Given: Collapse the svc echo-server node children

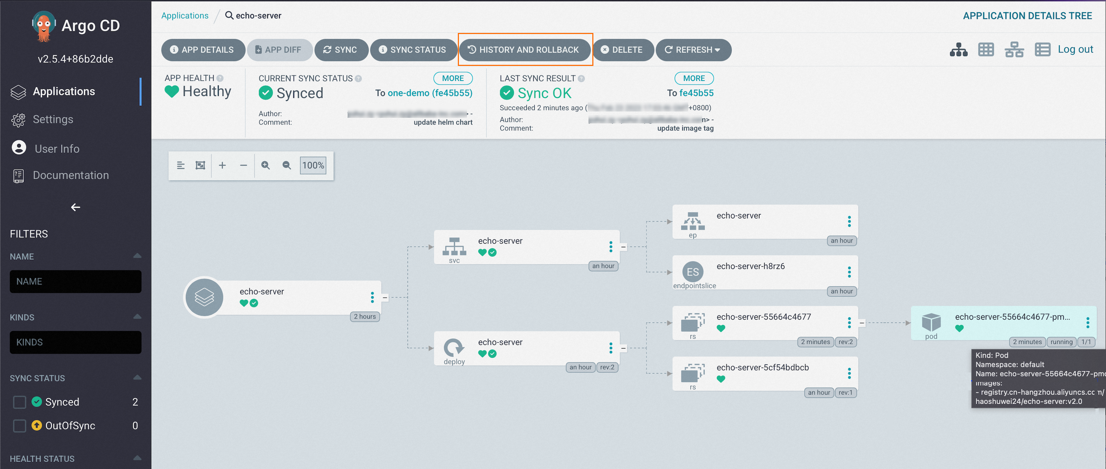Looking at the screenshot, I should tap(624, 247).
